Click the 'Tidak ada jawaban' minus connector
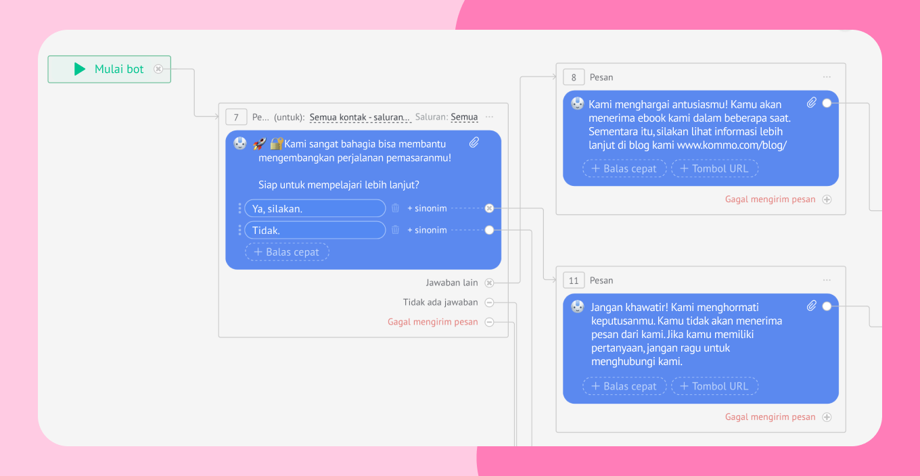This screenshot has height=476, width=920. click(489, 302)
